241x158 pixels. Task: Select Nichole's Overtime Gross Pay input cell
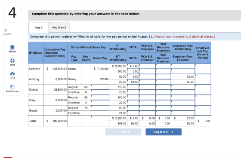[100, 92]
